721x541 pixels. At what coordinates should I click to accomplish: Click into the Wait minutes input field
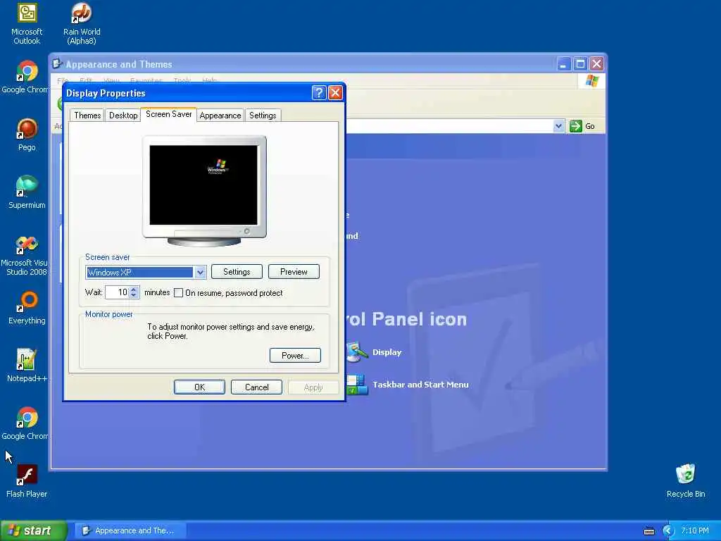[x=118, y=292]
